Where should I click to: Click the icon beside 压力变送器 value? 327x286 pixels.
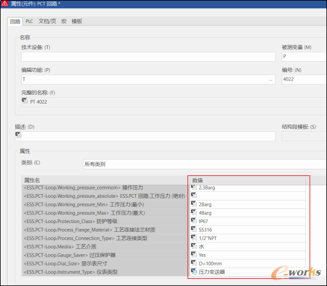(x=194, y=272)
